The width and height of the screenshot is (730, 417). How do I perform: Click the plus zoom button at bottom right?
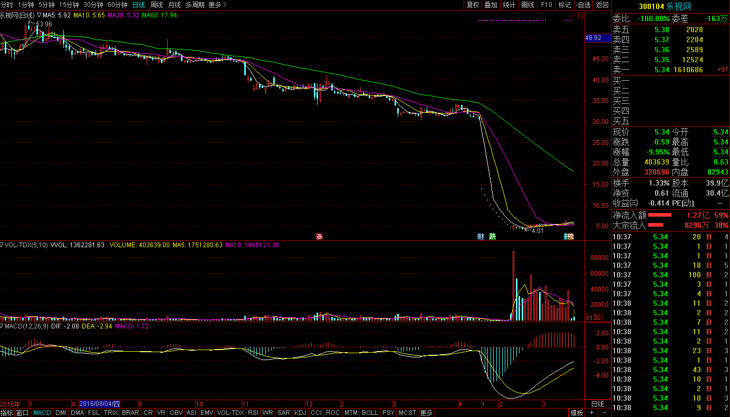(592, 413)
